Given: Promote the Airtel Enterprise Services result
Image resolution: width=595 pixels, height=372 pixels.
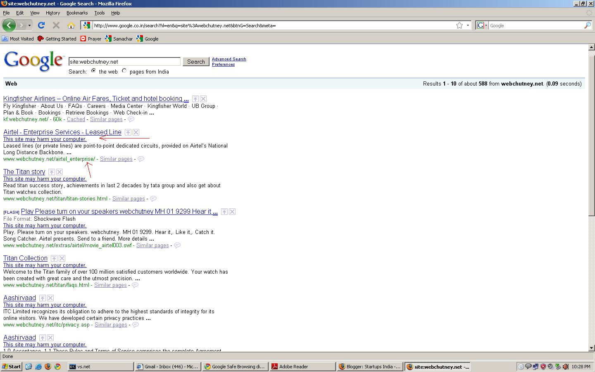Looking at the screenshot, I should coord(128,132).
